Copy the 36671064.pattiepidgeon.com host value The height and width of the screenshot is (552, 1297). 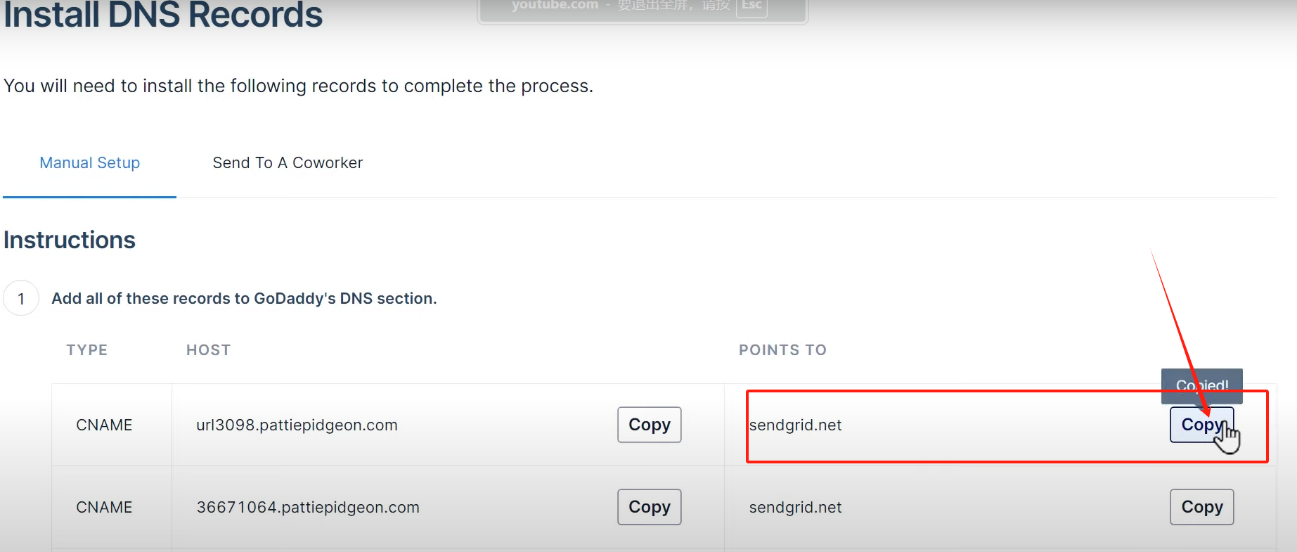click(x=648, y=507)
